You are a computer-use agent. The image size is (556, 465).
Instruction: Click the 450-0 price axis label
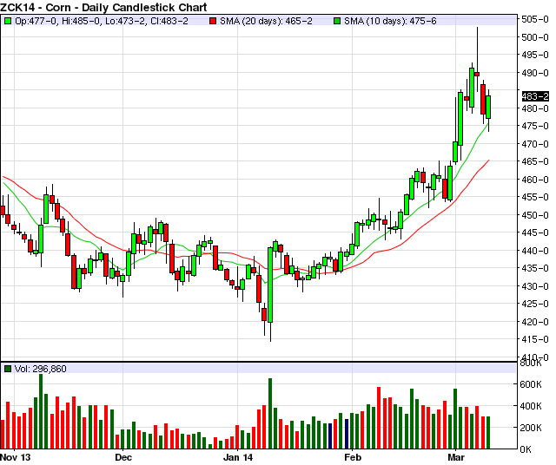[x=535, y=215]
